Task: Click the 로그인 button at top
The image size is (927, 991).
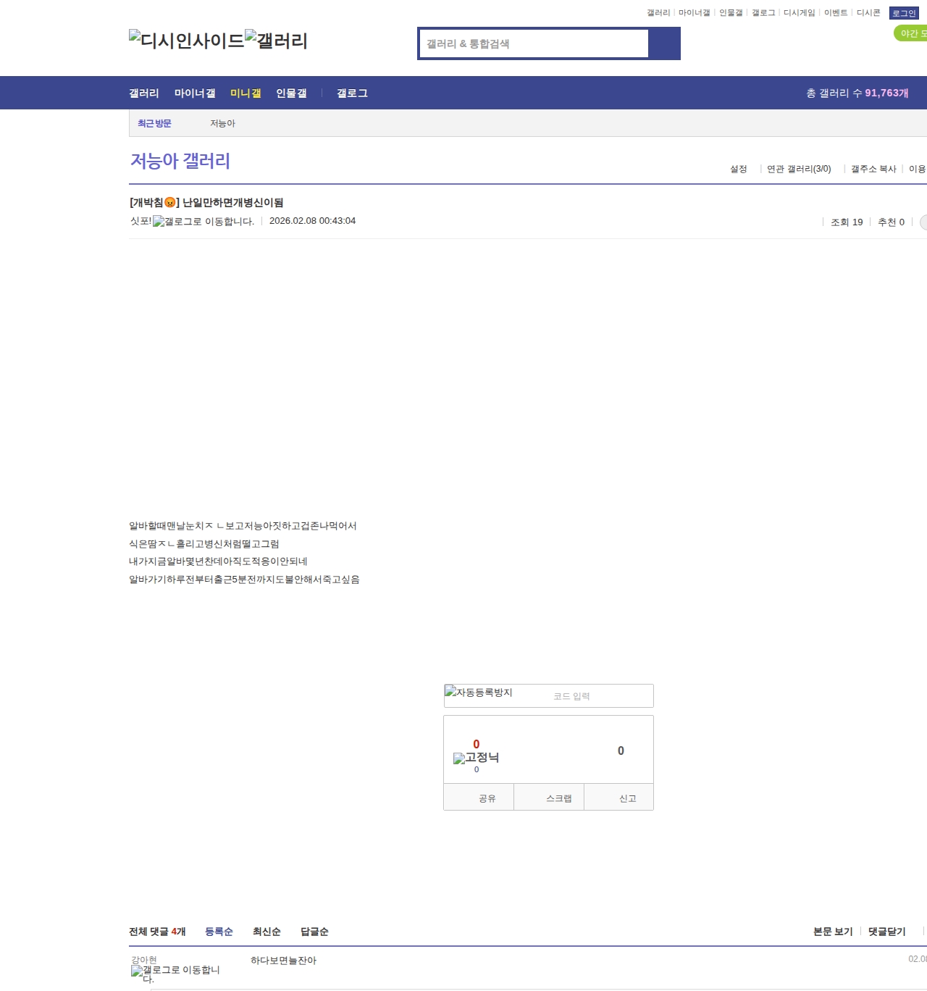Action: pyautogui.click(x=903, y=13)
